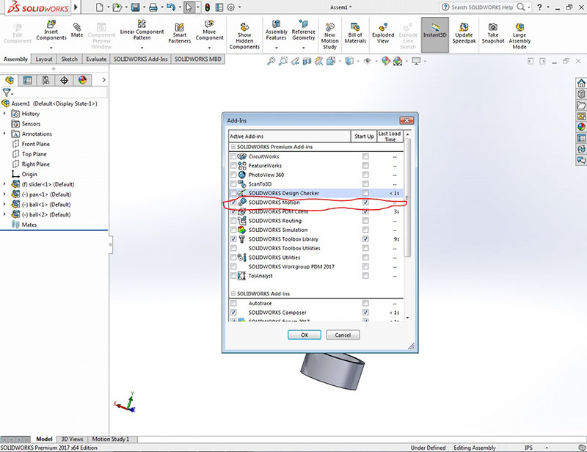587x452 pixels.
Task: Open the SOLIDWORKS main menu flyout arrow
Action: click(x=76, y=7)
